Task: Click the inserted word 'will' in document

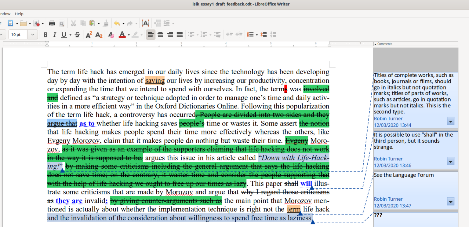Action: (x=306, y=184)
